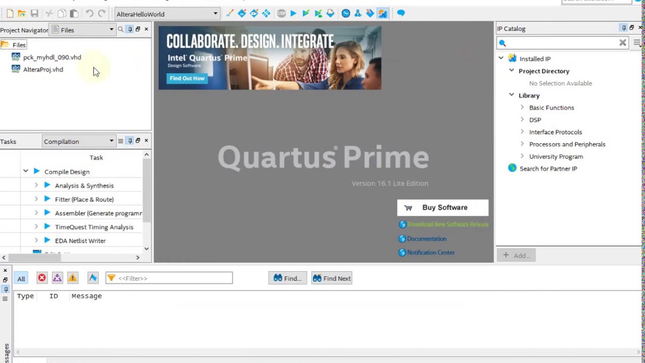Collapse the Project Directory node

click(x=511, y=71)
